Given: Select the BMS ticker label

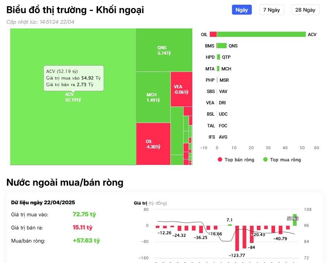Looking at the screenshot, I should click(x=210, y=46).
